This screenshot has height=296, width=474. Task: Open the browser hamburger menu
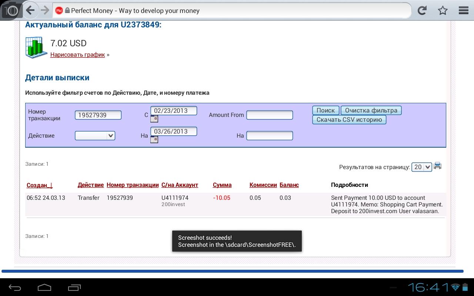pos(464,10)
